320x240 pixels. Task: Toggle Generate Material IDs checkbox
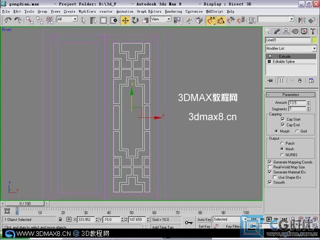[x=270, y=172]
